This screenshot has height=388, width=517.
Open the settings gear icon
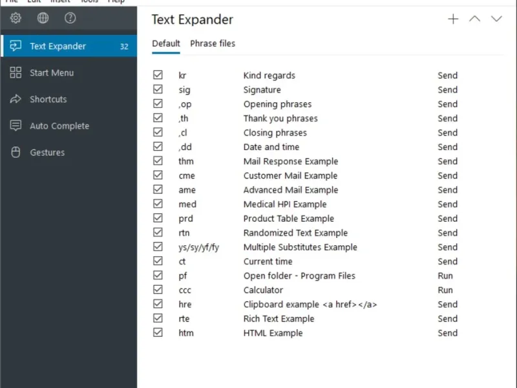click(16, 18)
